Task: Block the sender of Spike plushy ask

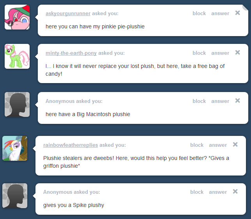Action: (x=197, y=192)
